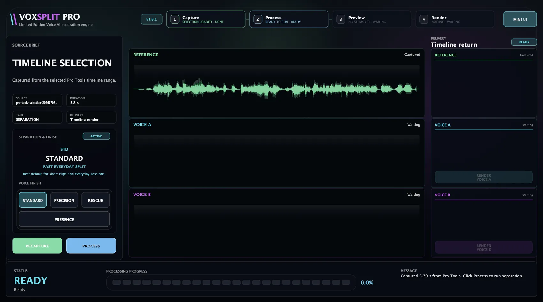This screenshot has height=302, width=543.
Task: Click the step 3 number badge
Action: click(341, 19)
